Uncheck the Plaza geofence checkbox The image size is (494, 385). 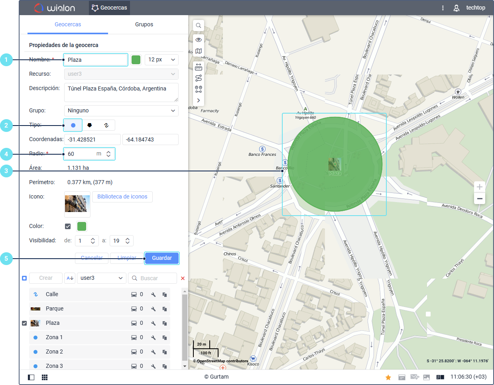point(24,323)
